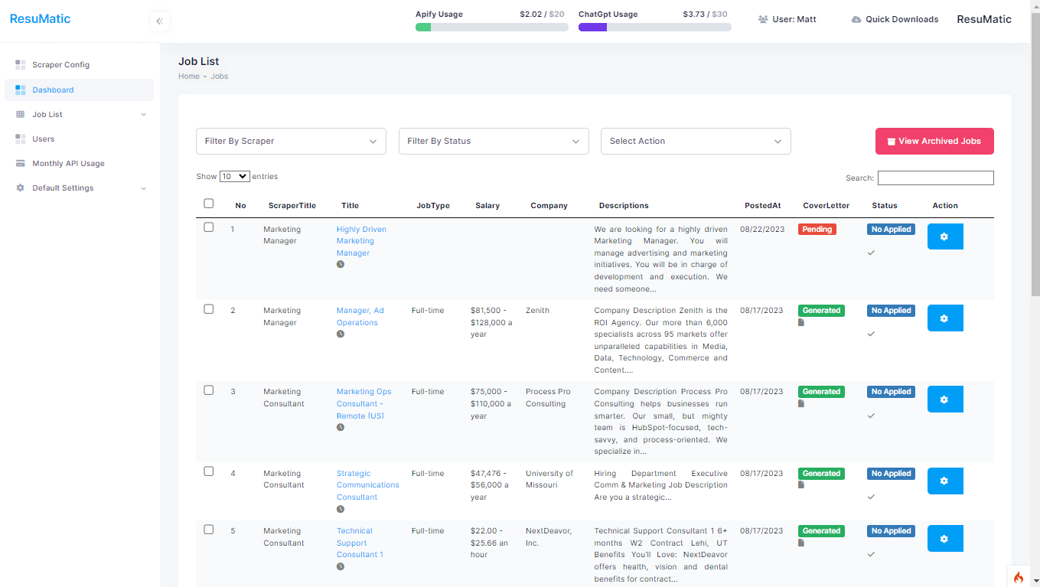
Task: Expand the Job List sidebar chevron
Action: (144, 115)
